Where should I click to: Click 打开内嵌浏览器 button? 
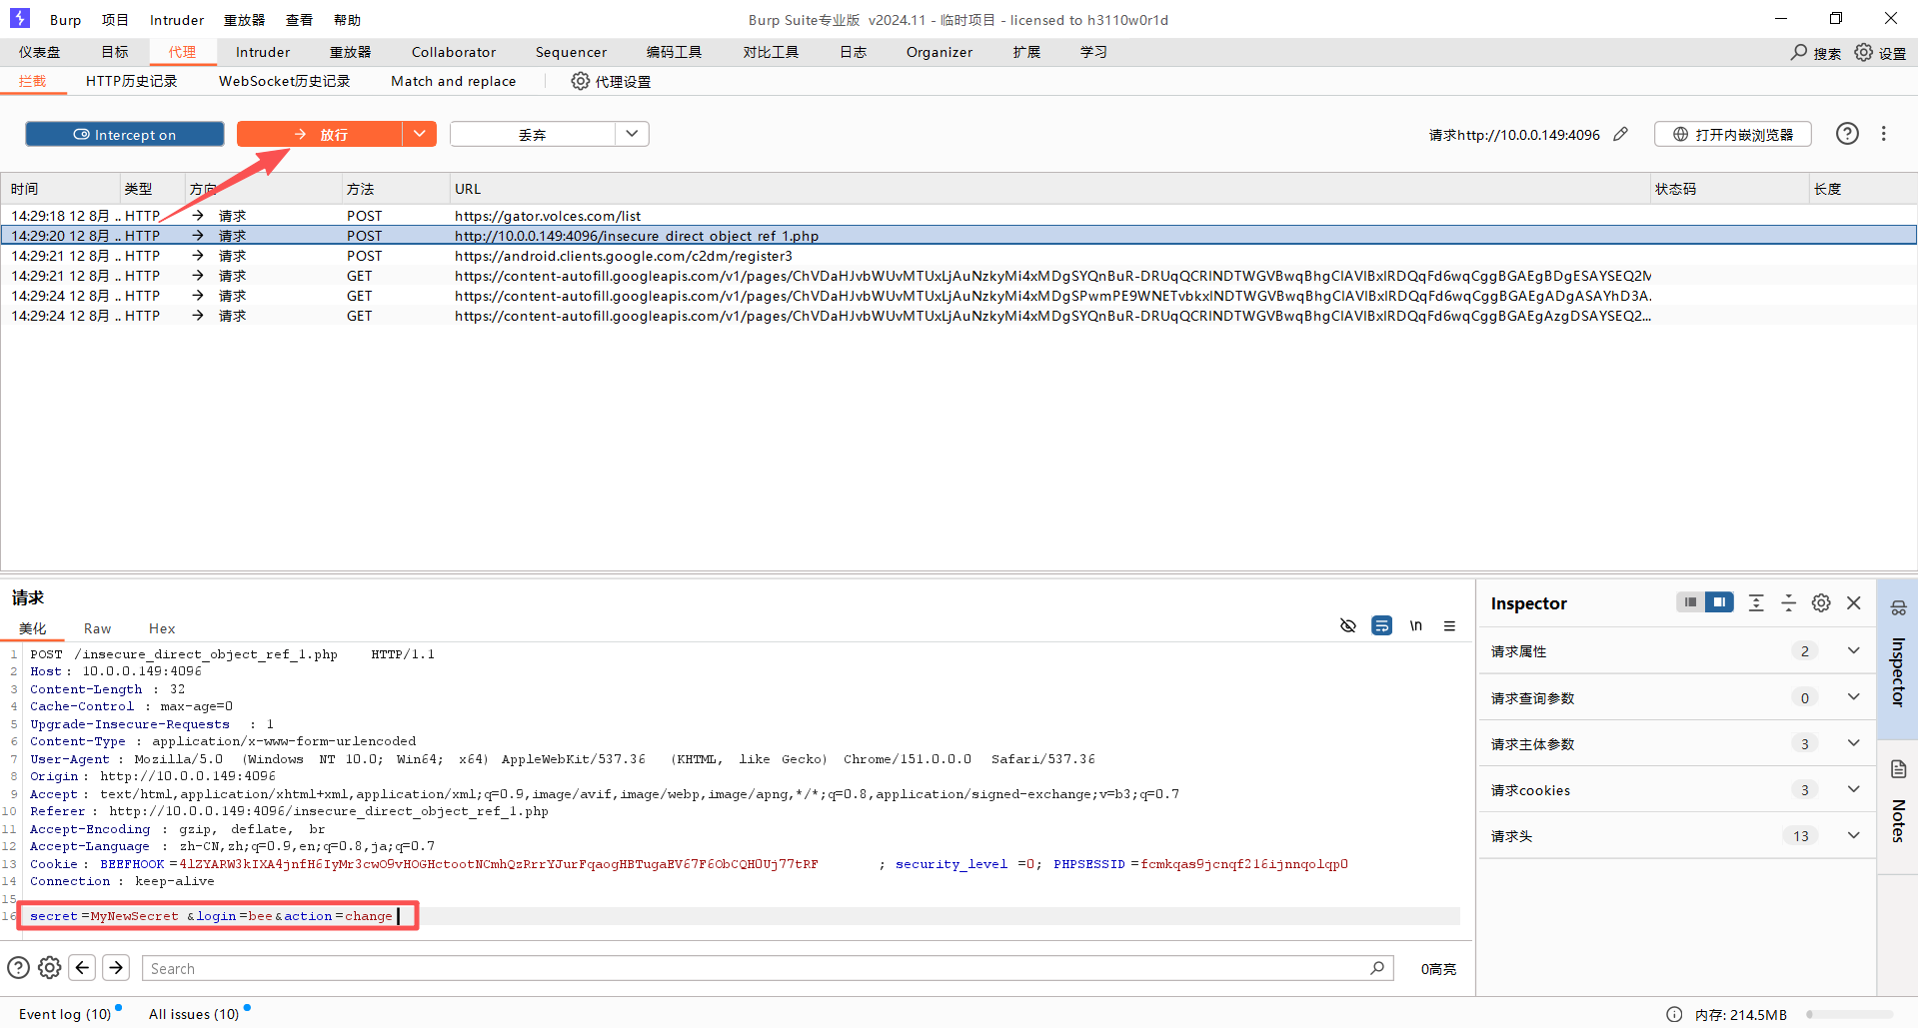(x=1733, y=134)
